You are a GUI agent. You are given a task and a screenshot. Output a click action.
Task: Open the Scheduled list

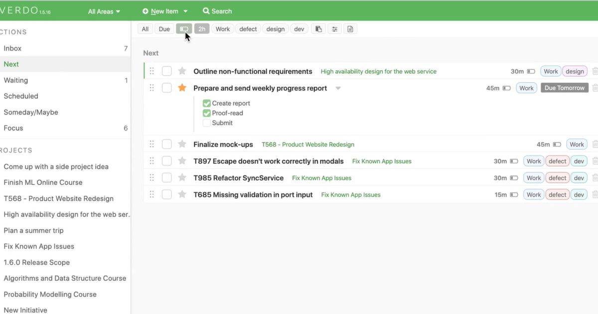coord(65,96)
